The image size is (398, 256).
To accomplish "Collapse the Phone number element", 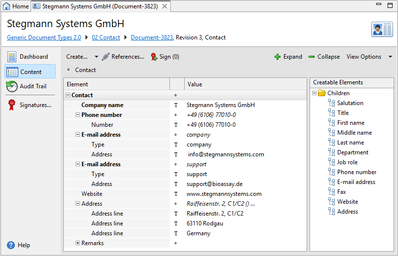I will (78, 115).
